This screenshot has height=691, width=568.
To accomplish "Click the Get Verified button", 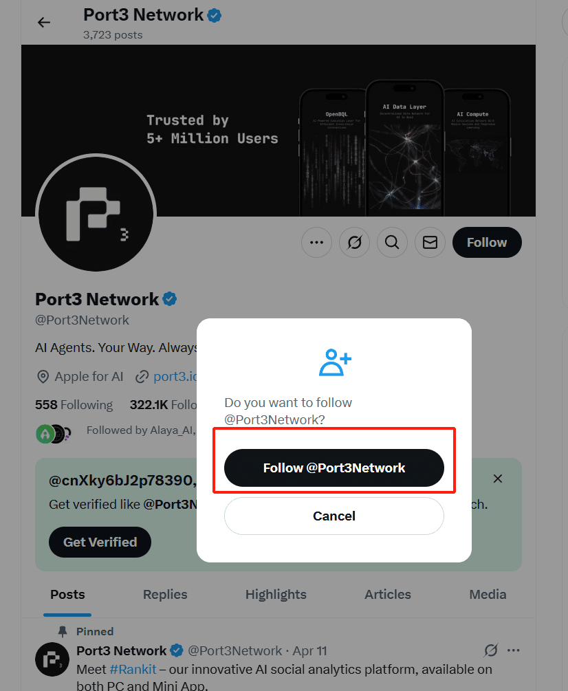I will [100, 542].
